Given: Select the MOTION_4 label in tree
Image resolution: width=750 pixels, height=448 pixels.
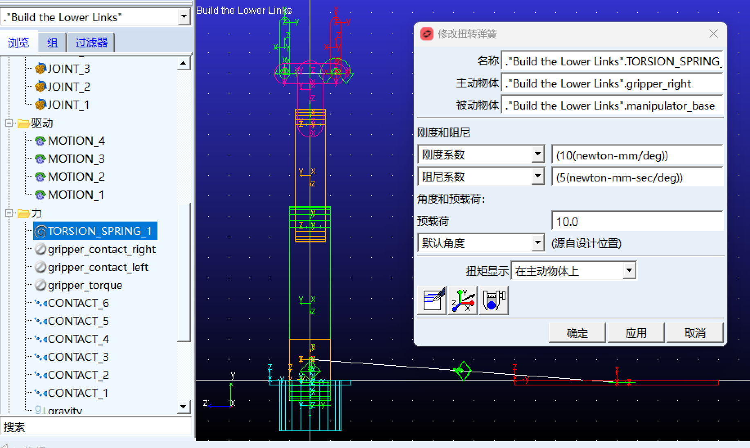Looking at the screenshot, I should [x=76, y=141].
